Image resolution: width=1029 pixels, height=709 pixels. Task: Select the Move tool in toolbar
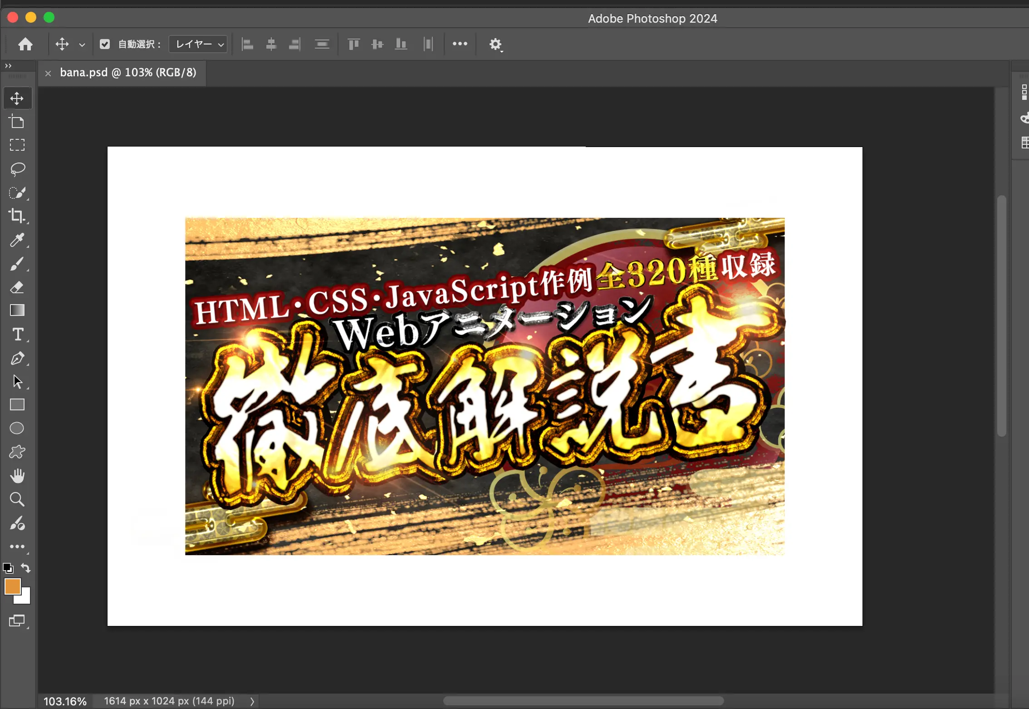(x=17, y=98)
